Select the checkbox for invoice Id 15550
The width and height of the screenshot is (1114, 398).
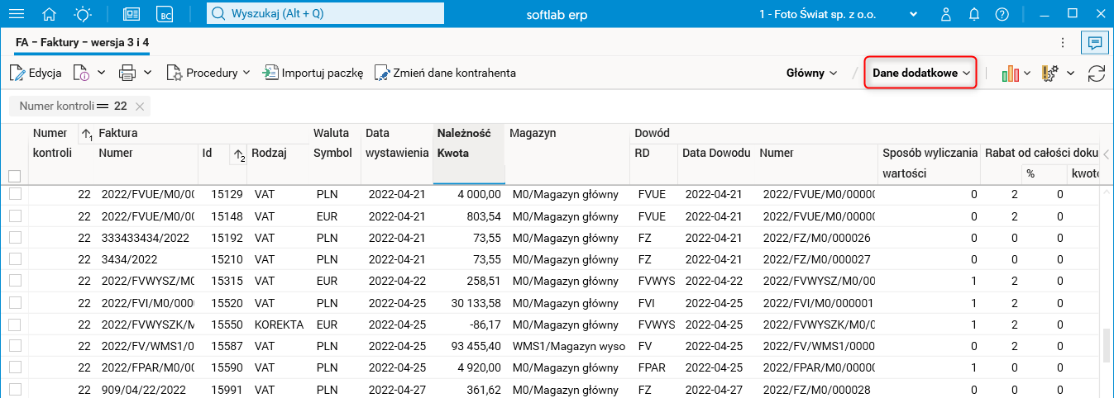(x=14, y=323)
